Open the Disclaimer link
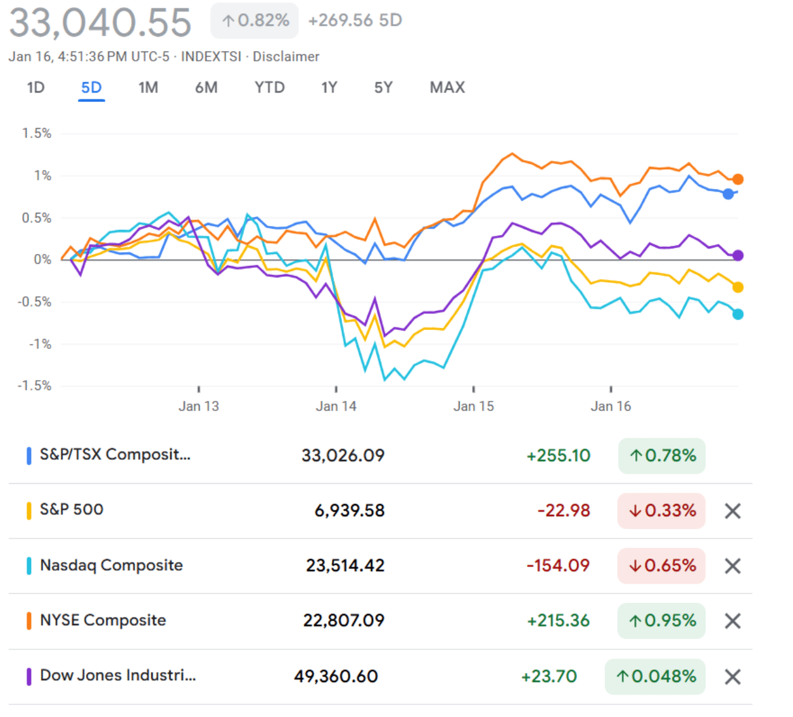This screenshot has height=717, width=793. [286, 56]
